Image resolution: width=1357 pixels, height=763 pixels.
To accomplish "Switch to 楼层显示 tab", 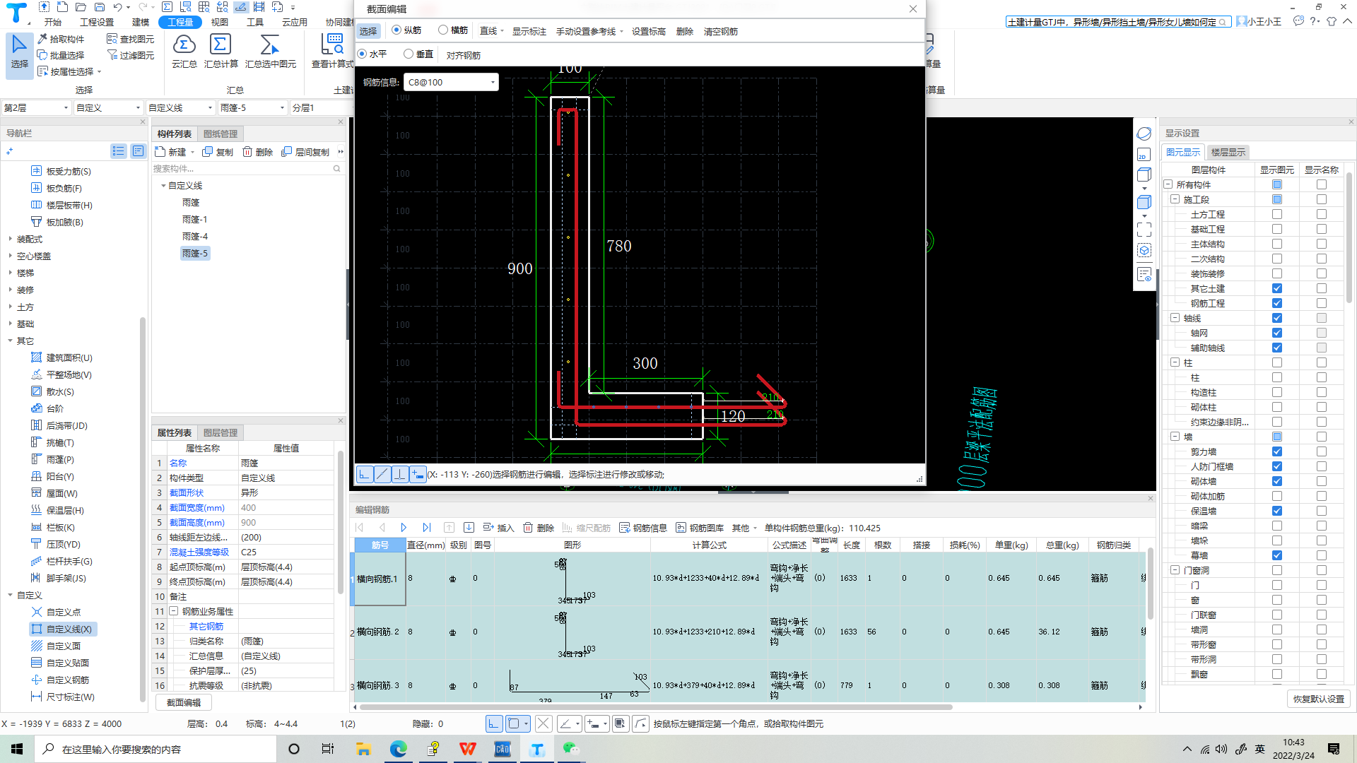I will tap(1228, 152).
